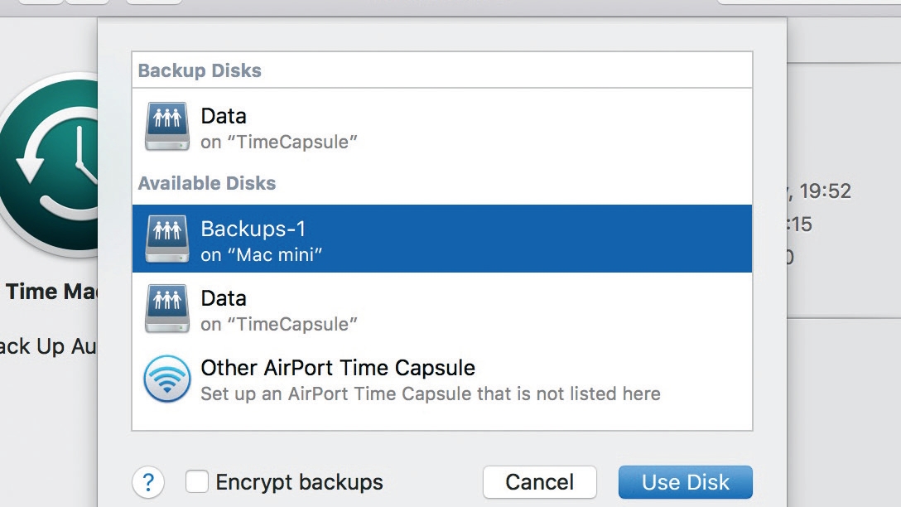Select Data on "TimeCapsule" under Backup Disks
The image size is (901, 507).
tap(442, 127)
